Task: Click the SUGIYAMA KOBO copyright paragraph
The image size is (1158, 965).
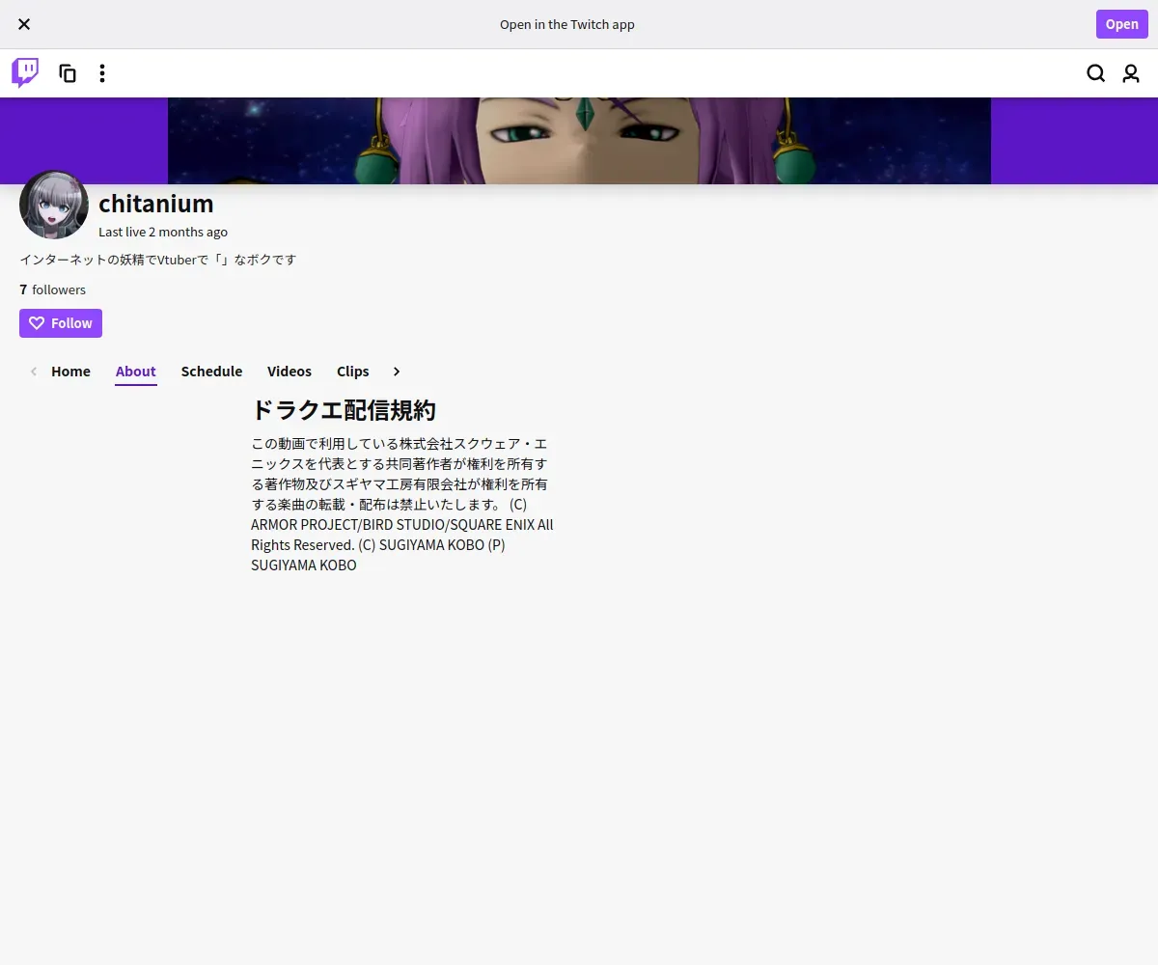Action: tap(402, 504)
